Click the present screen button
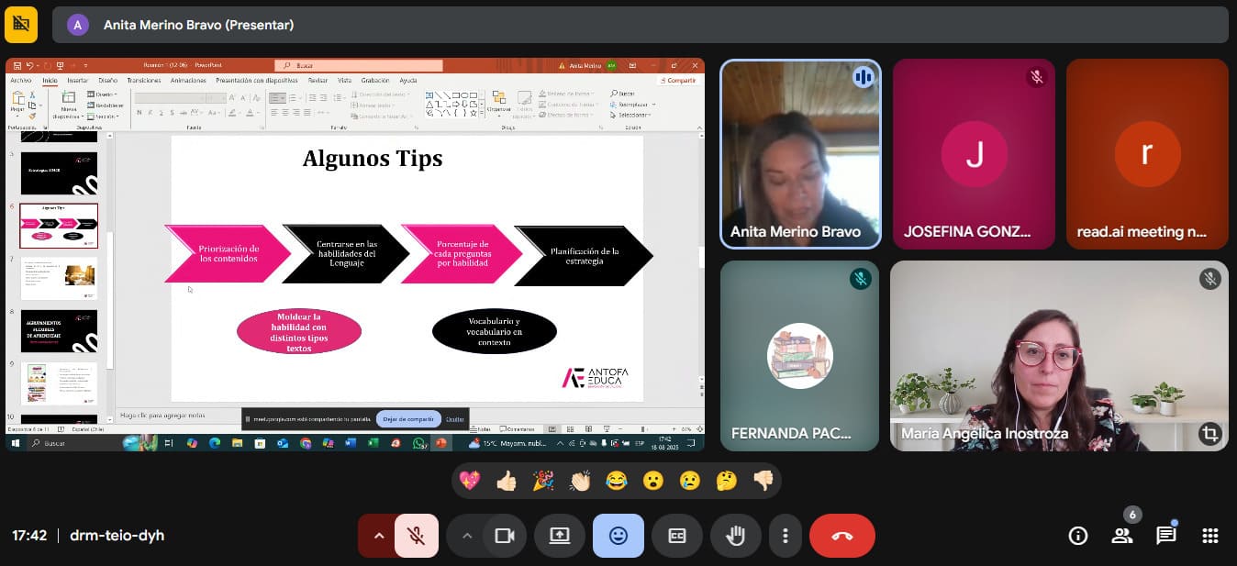Viewport: 1237px width, 566px height. tap(560, 536)
